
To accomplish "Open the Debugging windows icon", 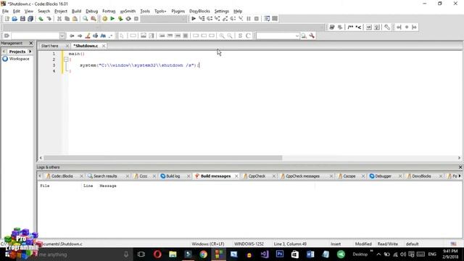I will click(267, 19).
